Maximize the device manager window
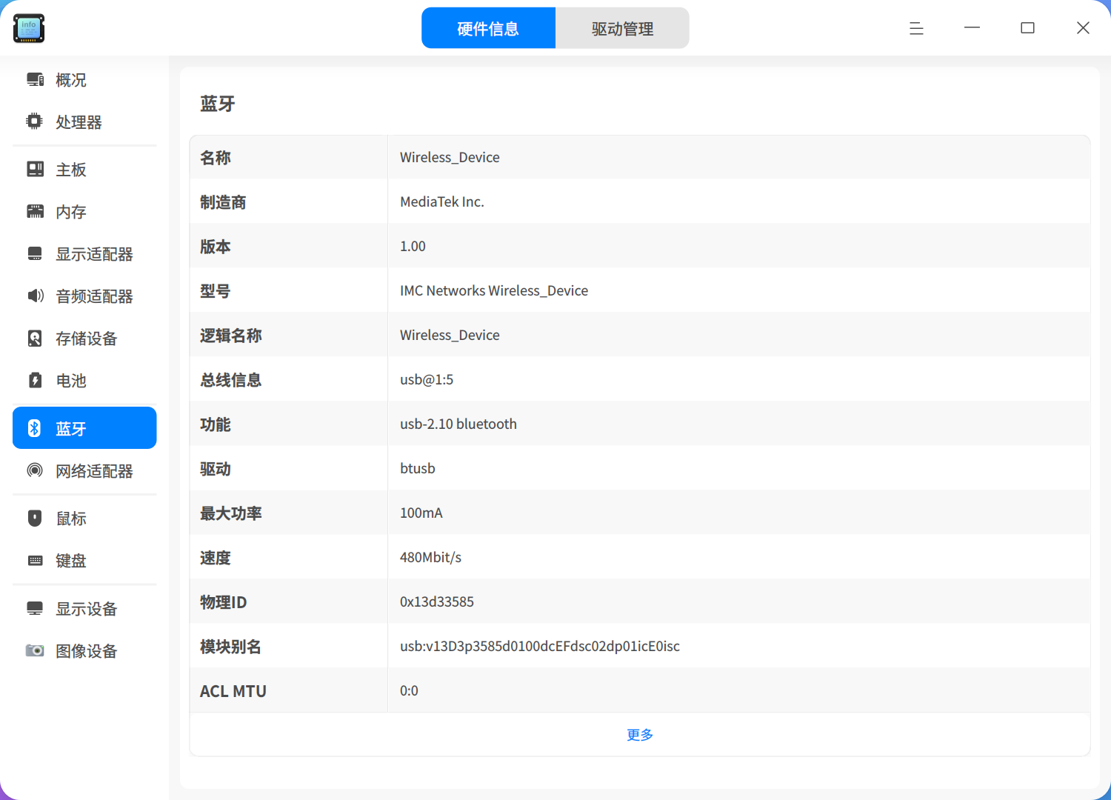 pyautogui.click(x=1027, y=28)
